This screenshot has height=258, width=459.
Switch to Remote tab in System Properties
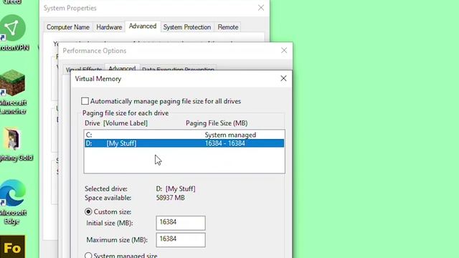(228, 27)
